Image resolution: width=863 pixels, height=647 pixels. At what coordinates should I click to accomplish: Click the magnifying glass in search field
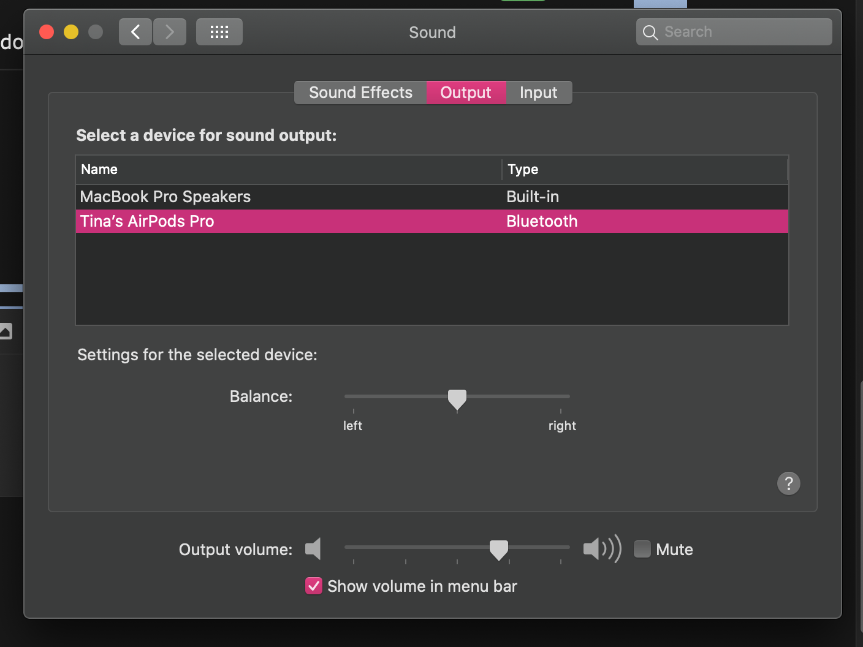650,32
